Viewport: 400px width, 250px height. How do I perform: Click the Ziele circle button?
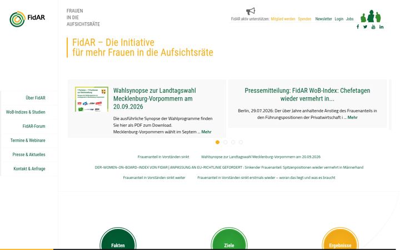tap(229, 239)
